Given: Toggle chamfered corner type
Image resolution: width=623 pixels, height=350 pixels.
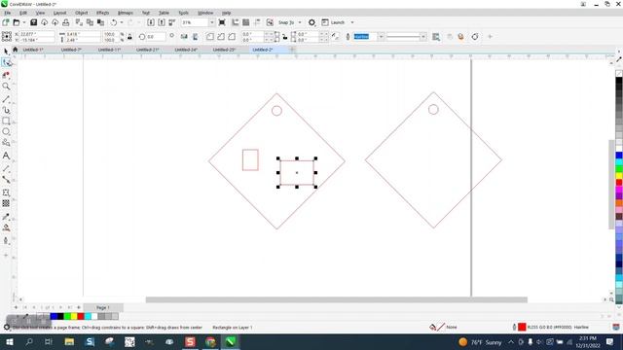Looking at the screenshot, I should point(232,37).
